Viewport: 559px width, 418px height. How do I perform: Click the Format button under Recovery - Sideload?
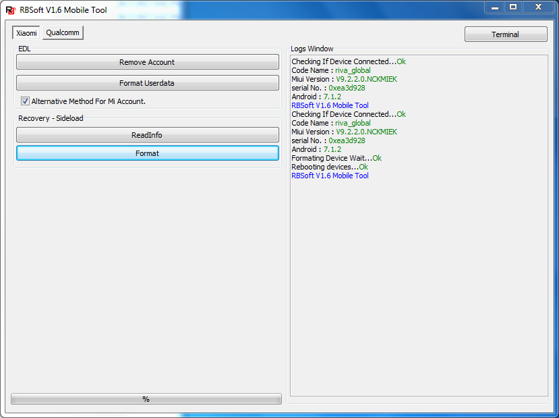(x=147, y=153)
